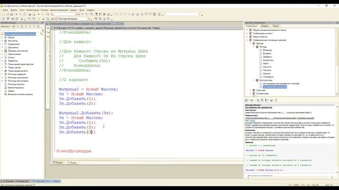The width and height of the screenshot is (339, 190).
Task: Open the search combo box dropdown in toolbar
Action: click(76, 14)
